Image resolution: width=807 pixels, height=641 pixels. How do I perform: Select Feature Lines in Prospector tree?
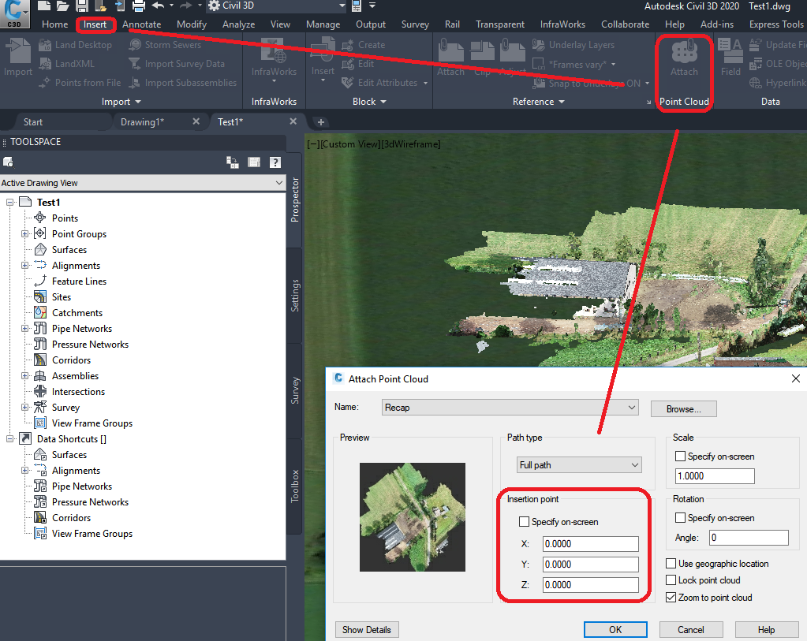pyautogui.click(x=79, y=281)
